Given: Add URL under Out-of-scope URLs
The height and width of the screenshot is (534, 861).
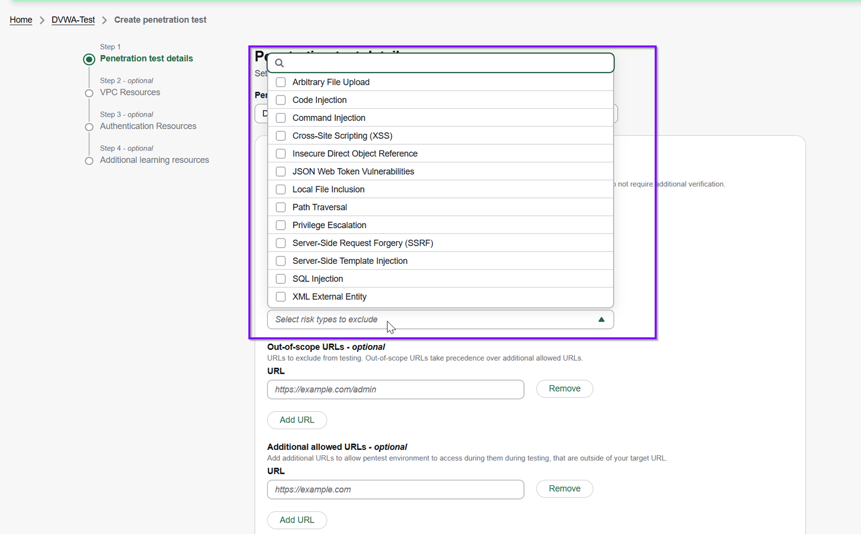Looking at the screenshot, I should click(x=297, y=420).
